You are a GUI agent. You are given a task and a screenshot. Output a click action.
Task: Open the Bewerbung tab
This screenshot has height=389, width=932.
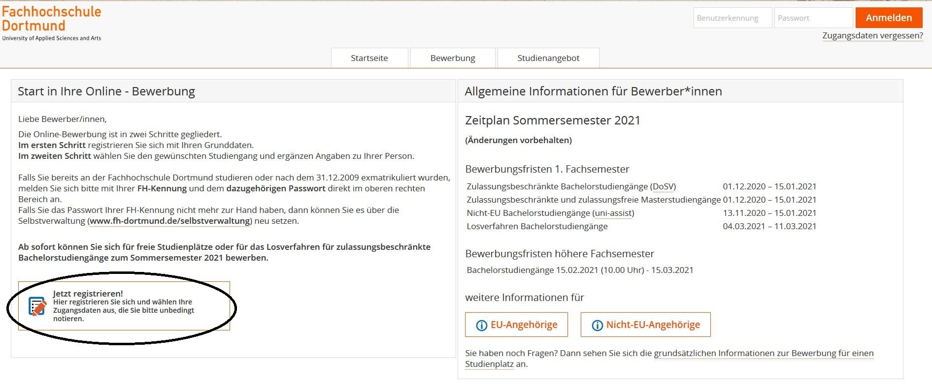click(453, 58)
